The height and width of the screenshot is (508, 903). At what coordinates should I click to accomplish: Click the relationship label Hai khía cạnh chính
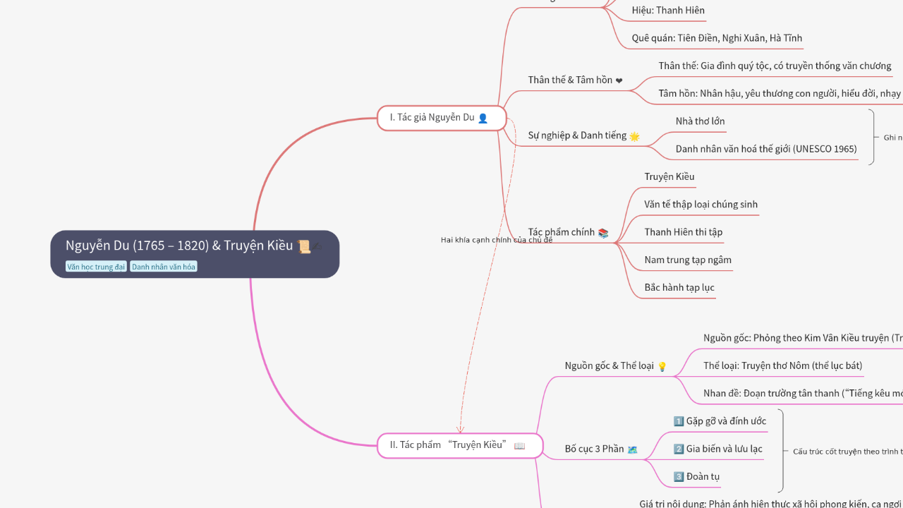(x=497, y=240)
